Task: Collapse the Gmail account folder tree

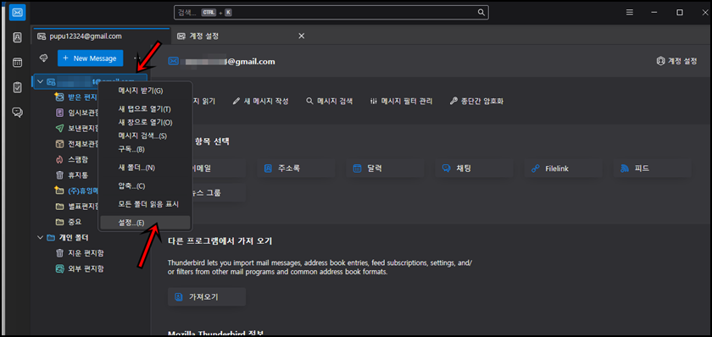Action: coord(40,81)
